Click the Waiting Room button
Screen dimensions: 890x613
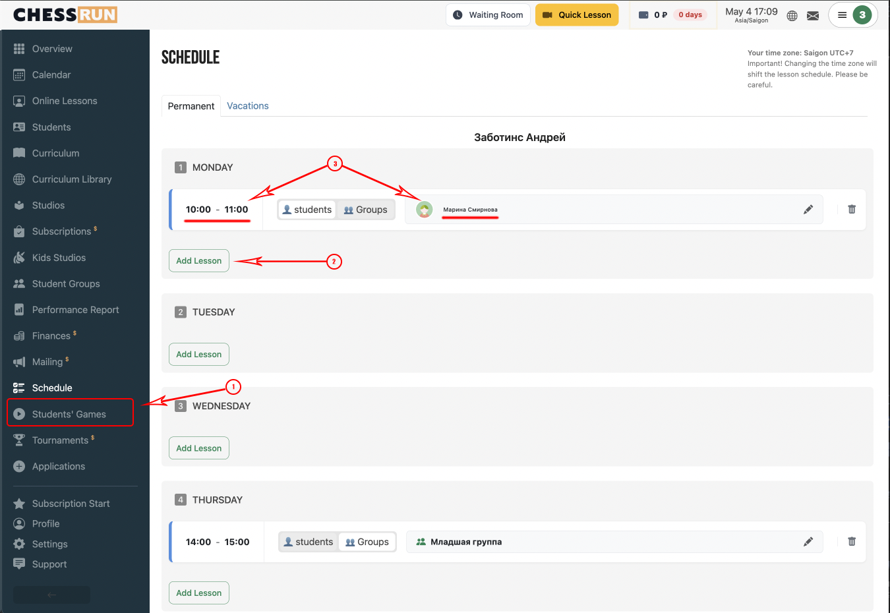[x=488, y=15]
